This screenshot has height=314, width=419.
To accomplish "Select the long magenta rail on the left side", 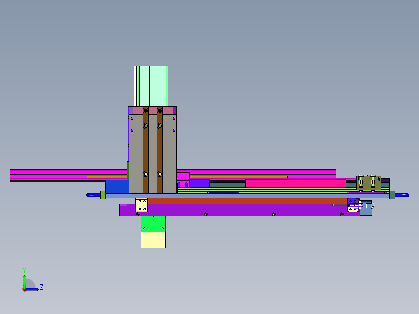I will coord(68,176).
